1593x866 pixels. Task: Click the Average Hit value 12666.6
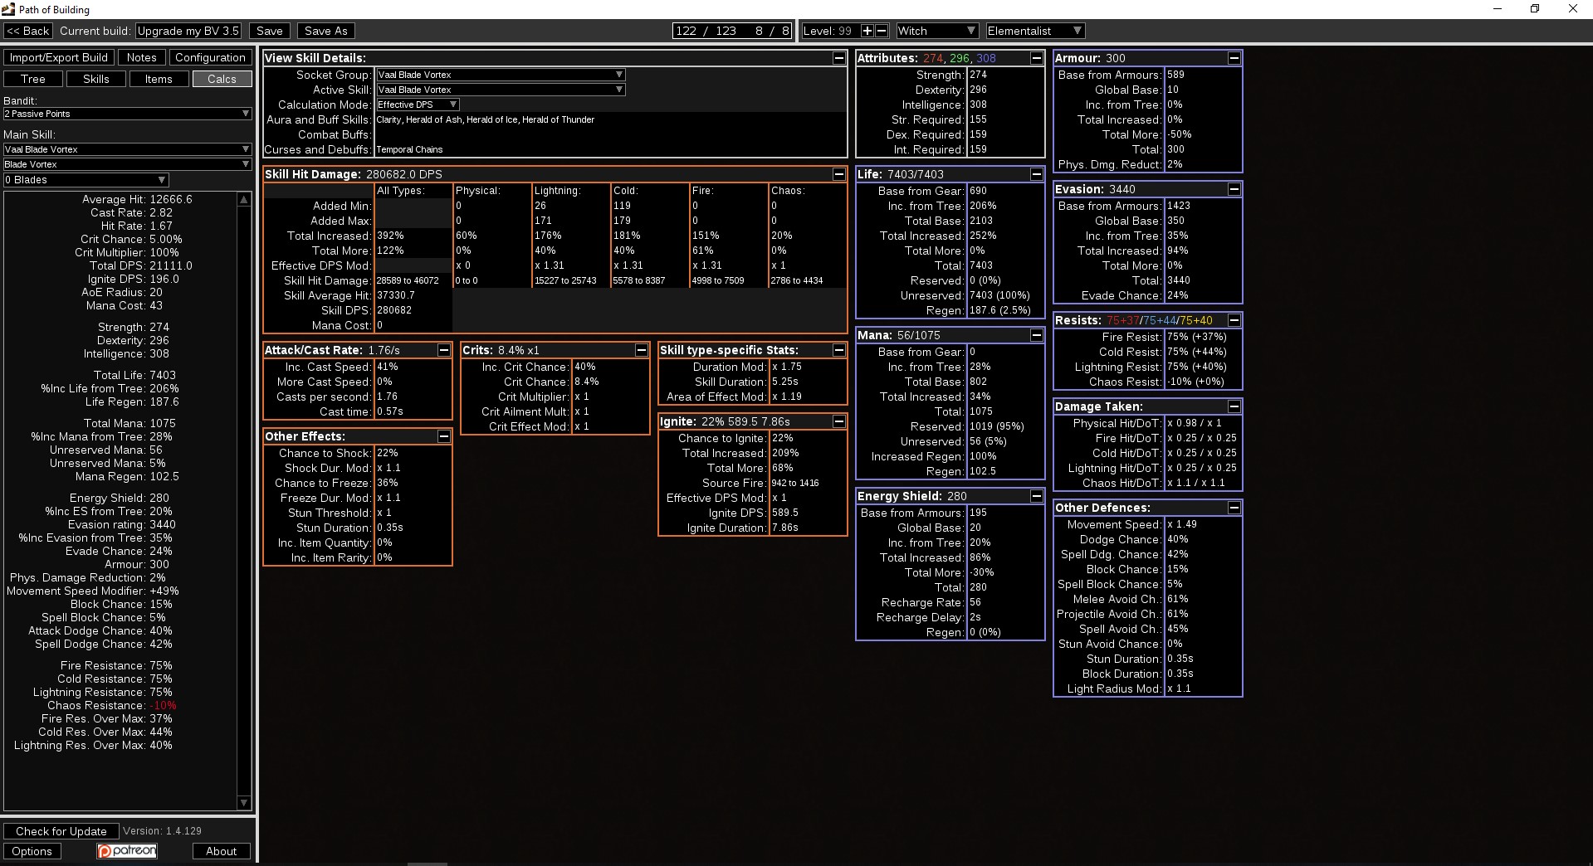coord(171,199)
